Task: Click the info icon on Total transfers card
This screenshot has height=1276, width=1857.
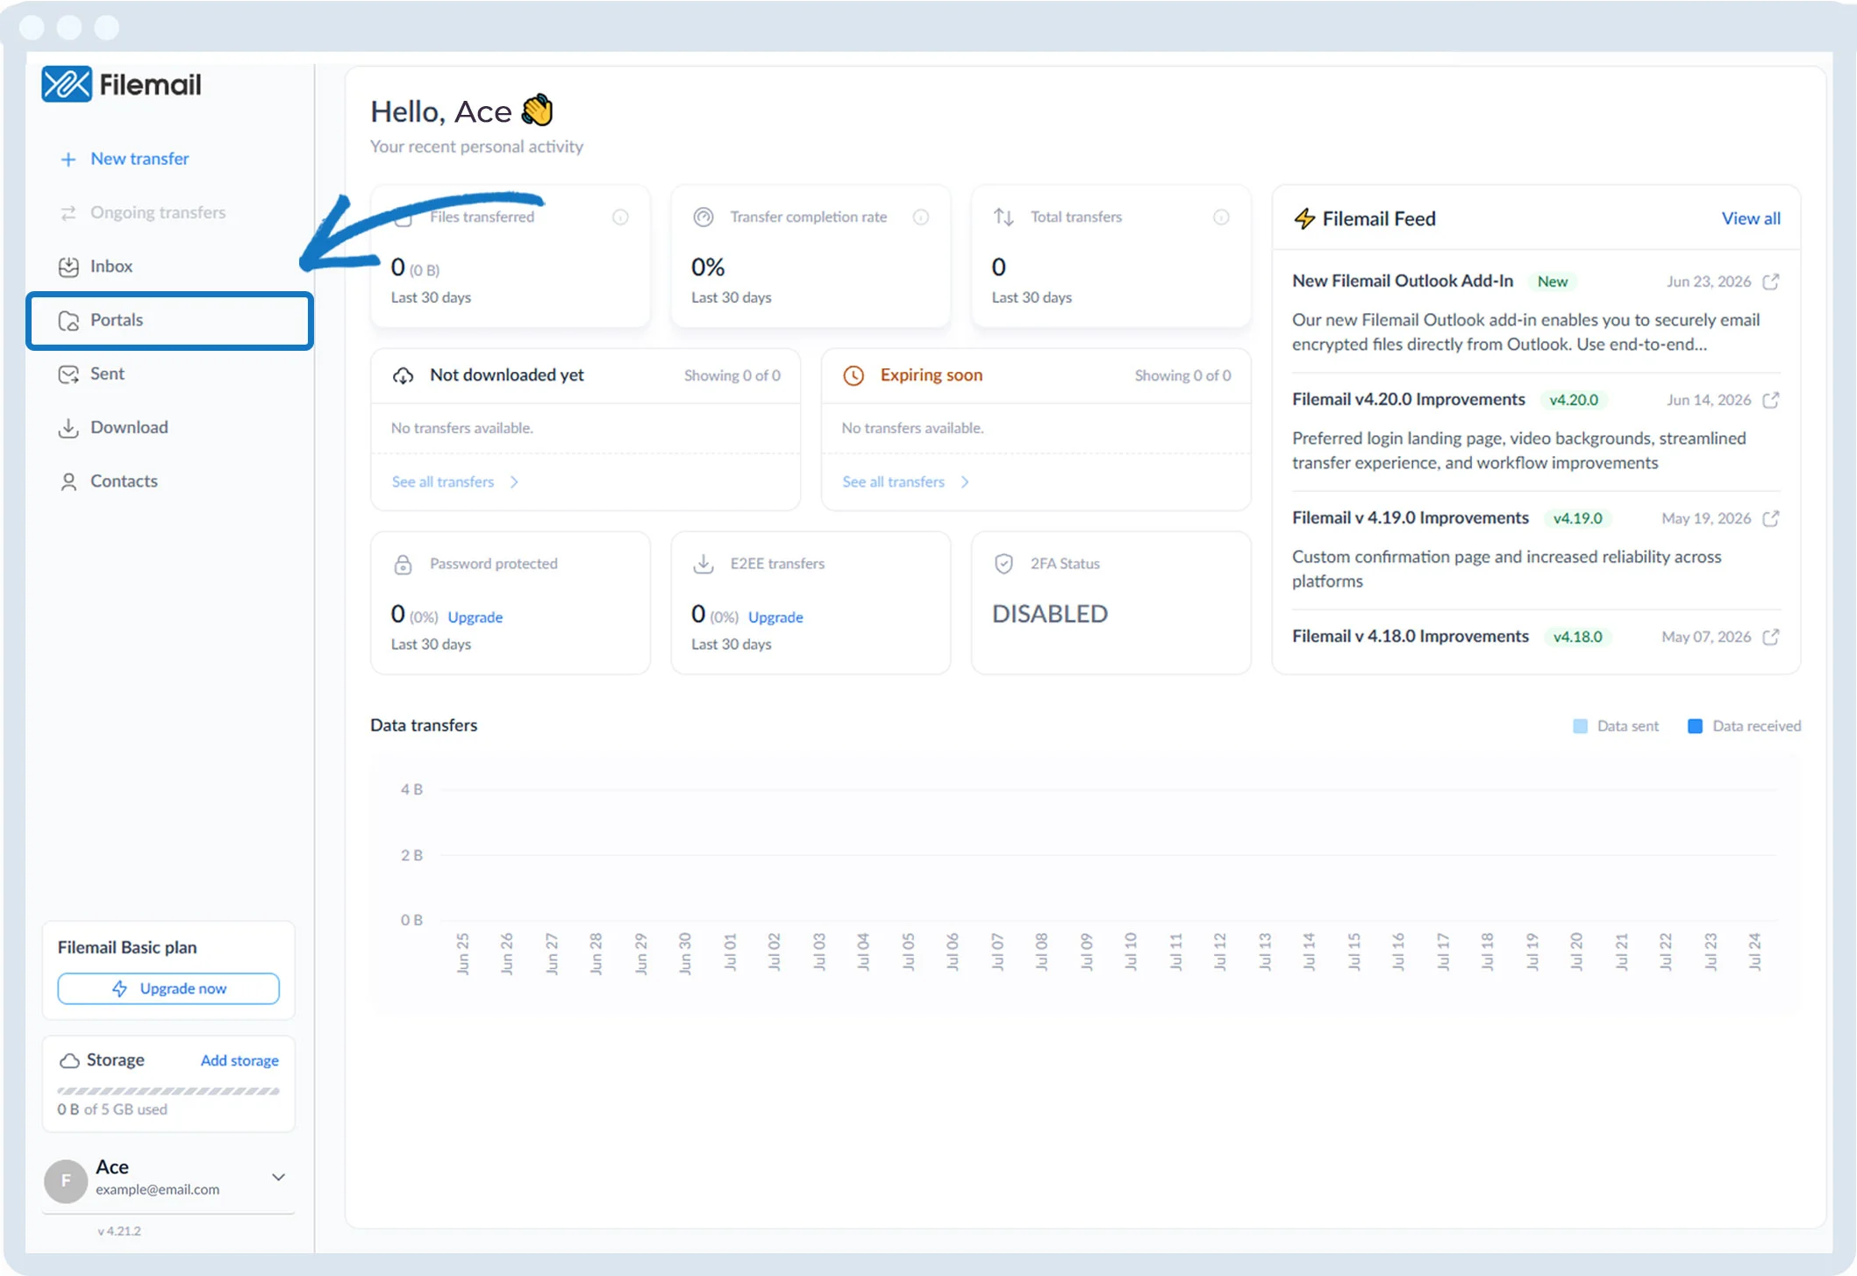Action: click(x=1221, y=217)
